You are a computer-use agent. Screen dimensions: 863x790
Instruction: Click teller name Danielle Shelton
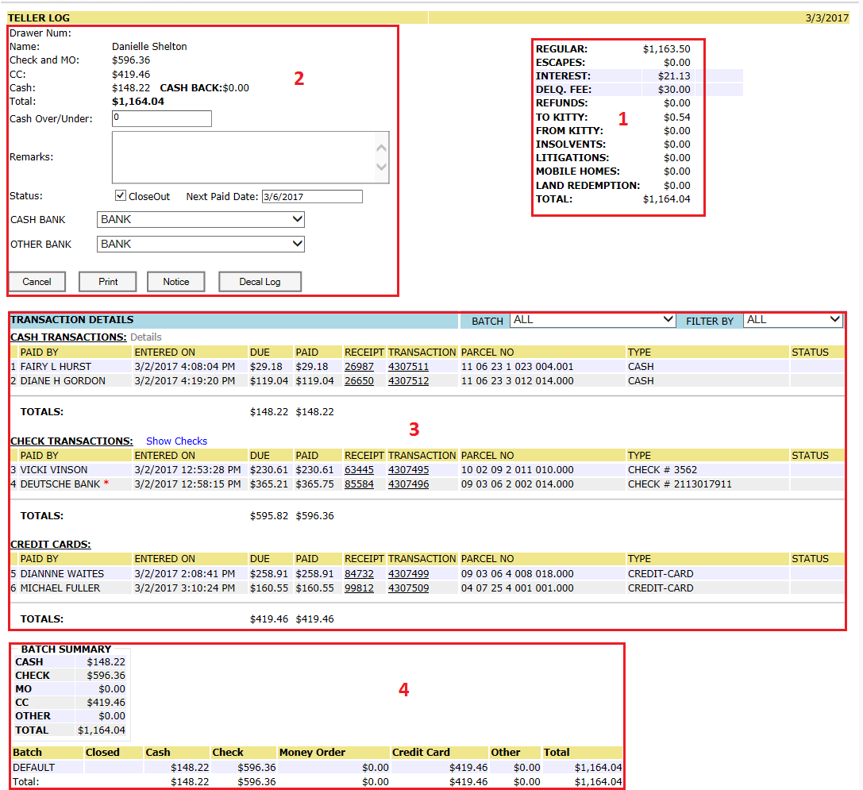[150, 47]
